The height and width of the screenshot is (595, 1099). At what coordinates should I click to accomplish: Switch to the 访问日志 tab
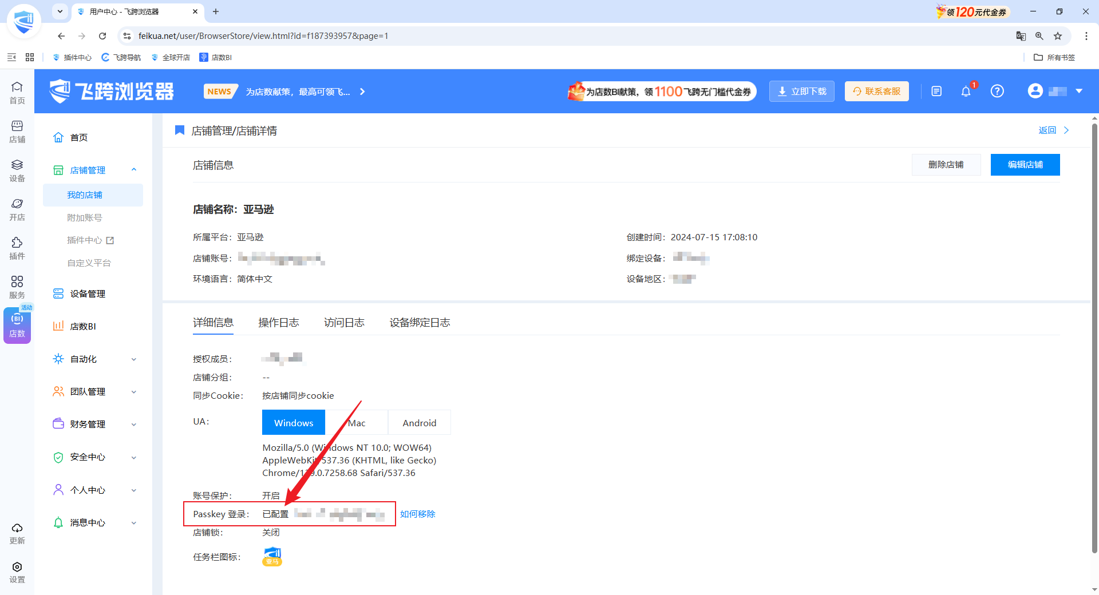[344, 323]
